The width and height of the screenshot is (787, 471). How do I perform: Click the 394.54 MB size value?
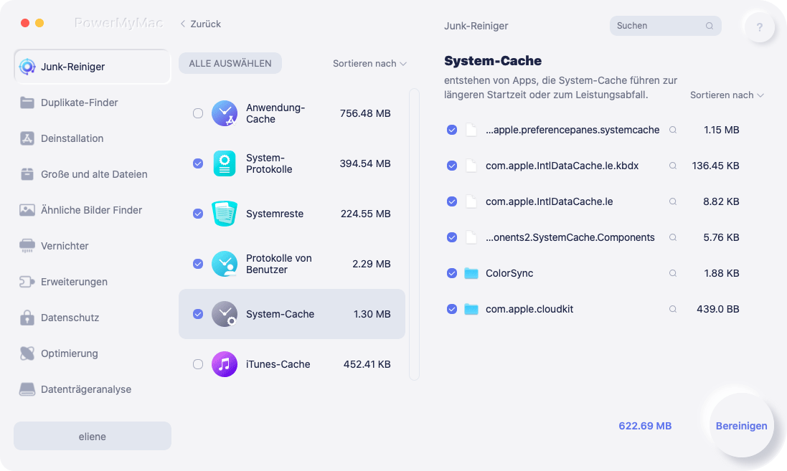(365, 163)
